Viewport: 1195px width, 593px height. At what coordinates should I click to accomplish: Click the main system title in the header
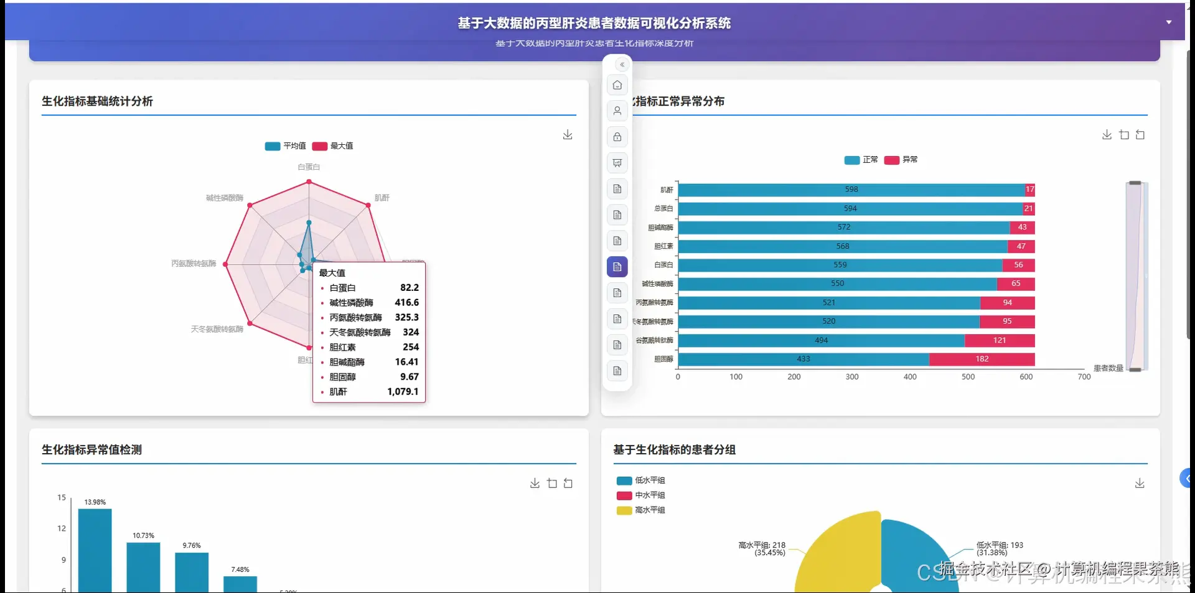tap(594, 23)
